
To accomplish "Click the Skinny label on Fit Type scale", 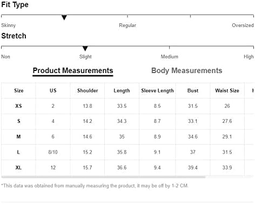I will click(9, 25).
